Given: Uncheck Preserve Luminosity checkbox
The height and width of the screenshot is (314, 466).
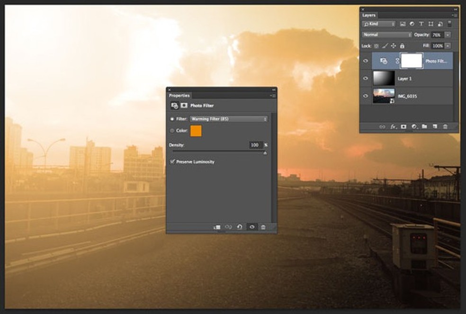Looking at the screenshot, I should coord(172,162).
